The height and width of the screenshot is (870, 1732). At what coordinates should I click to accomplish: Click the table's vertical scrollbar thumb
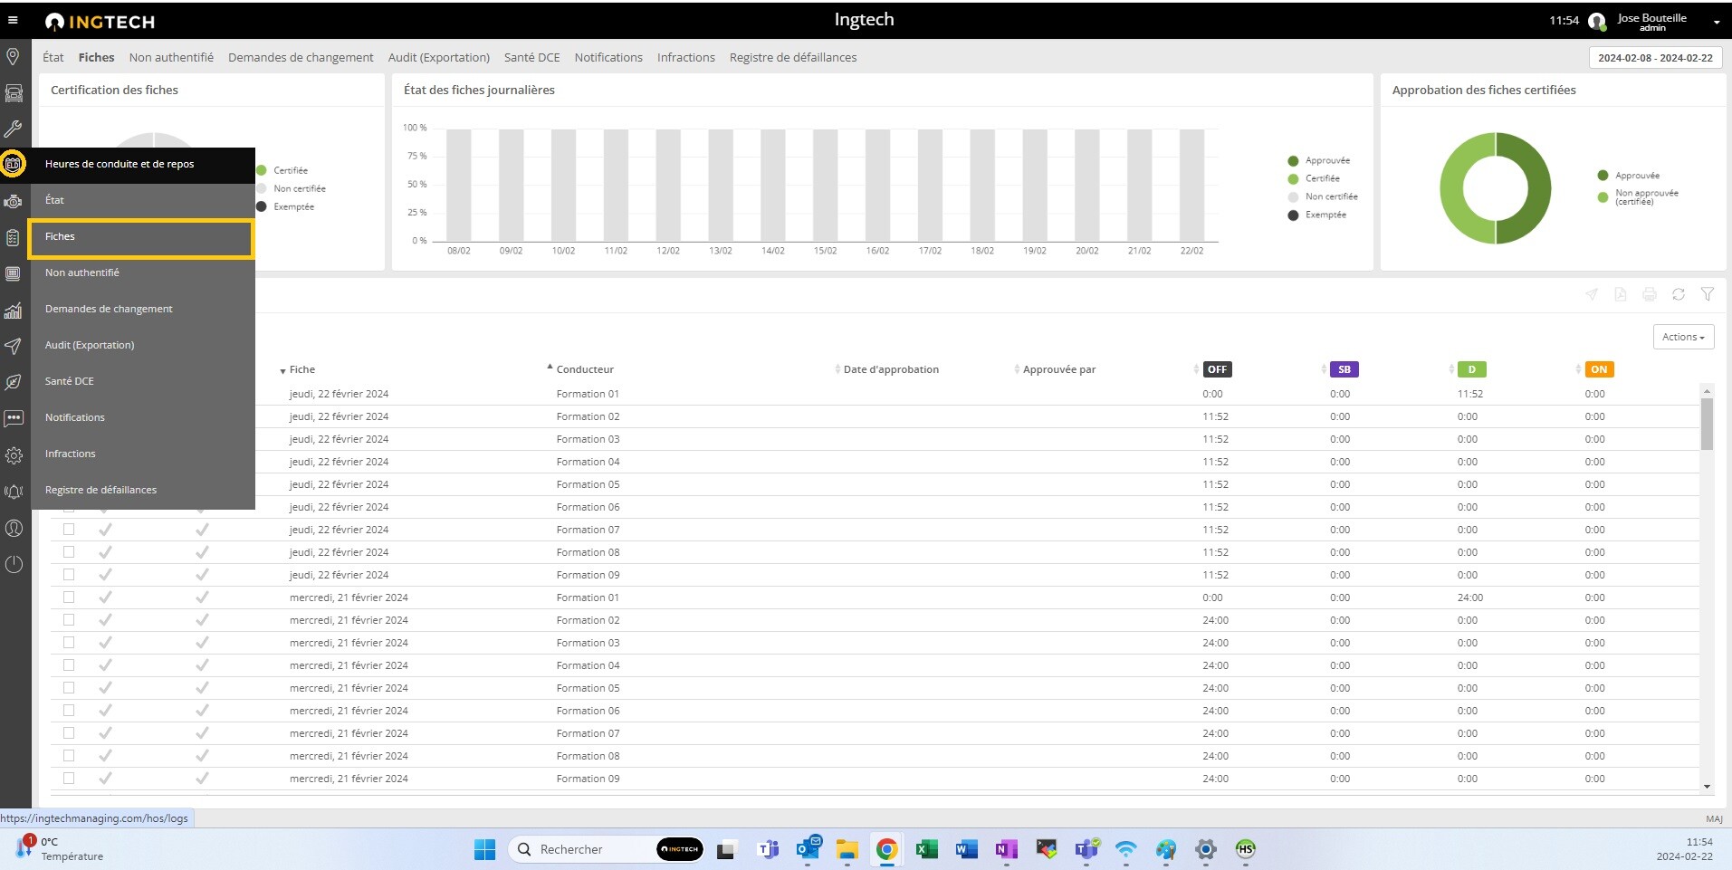1707,424
